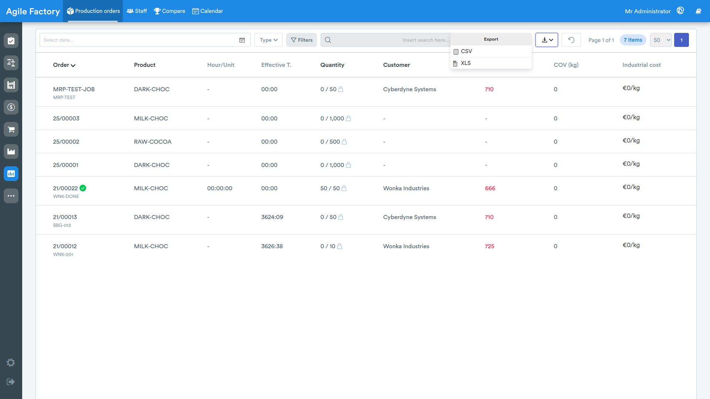Image resolution: width=710 pixels, height=399 pixels.
Task: Open the sliders sidebar icon
Action: (x=11, y=63)
